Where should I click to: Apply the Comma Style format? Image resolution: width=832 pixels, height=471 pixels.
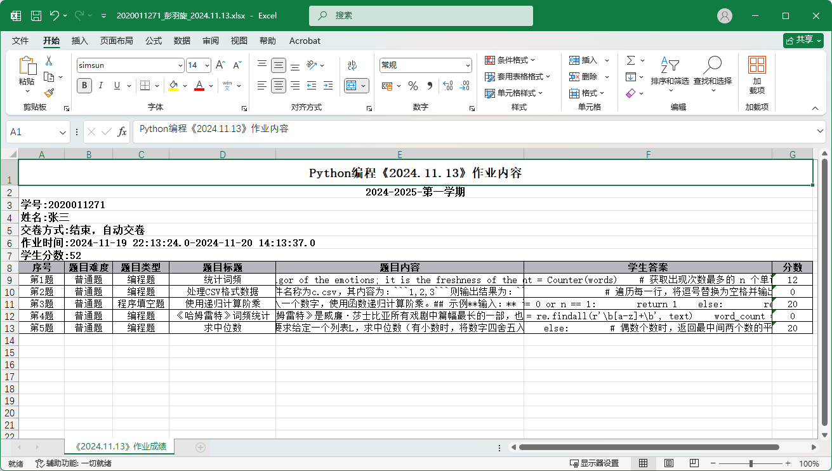tap(430, 86)
